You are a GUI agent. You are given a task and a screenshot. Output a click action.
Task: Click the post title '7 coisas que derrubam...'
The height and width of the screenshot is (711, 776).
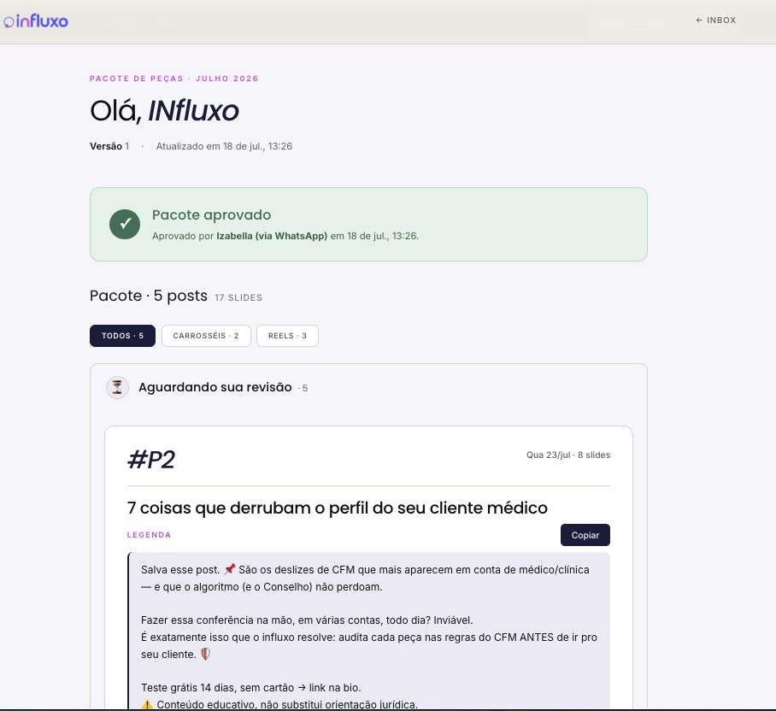(337, 508)
